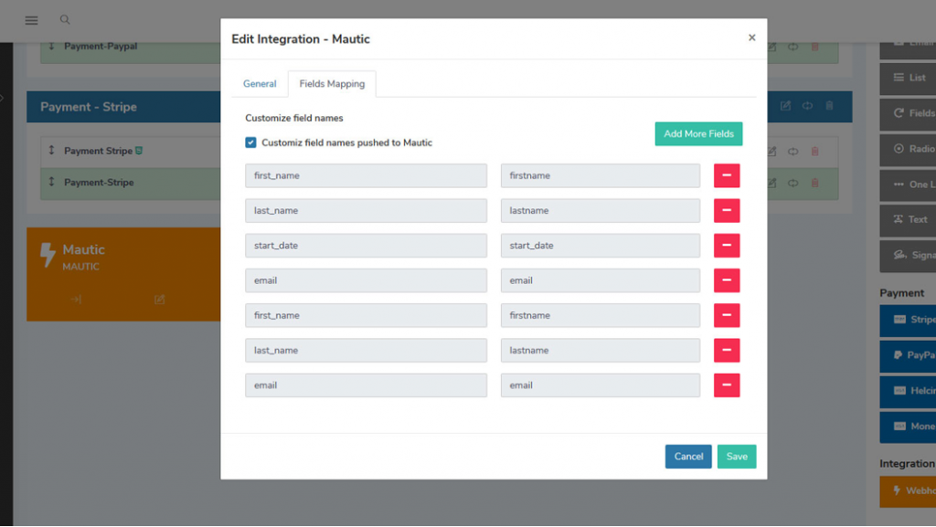
Task: Add a Stripe payment element from sidebar
Action: coord(909,320)
